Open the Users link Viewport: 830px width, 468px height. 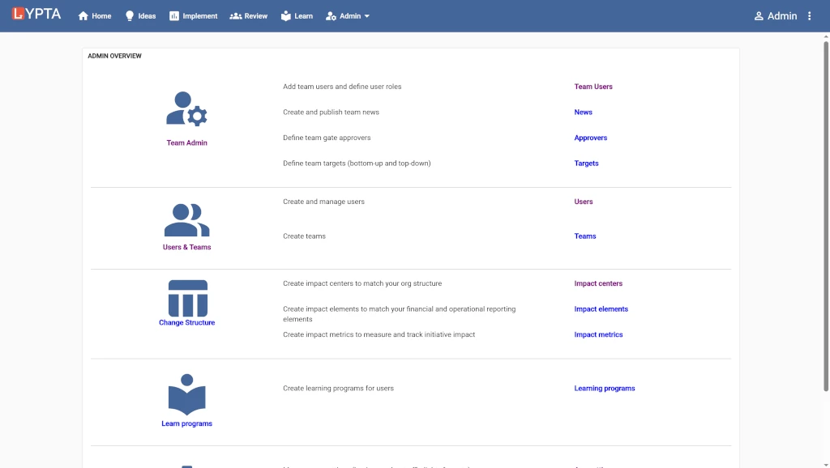point(584,202)
